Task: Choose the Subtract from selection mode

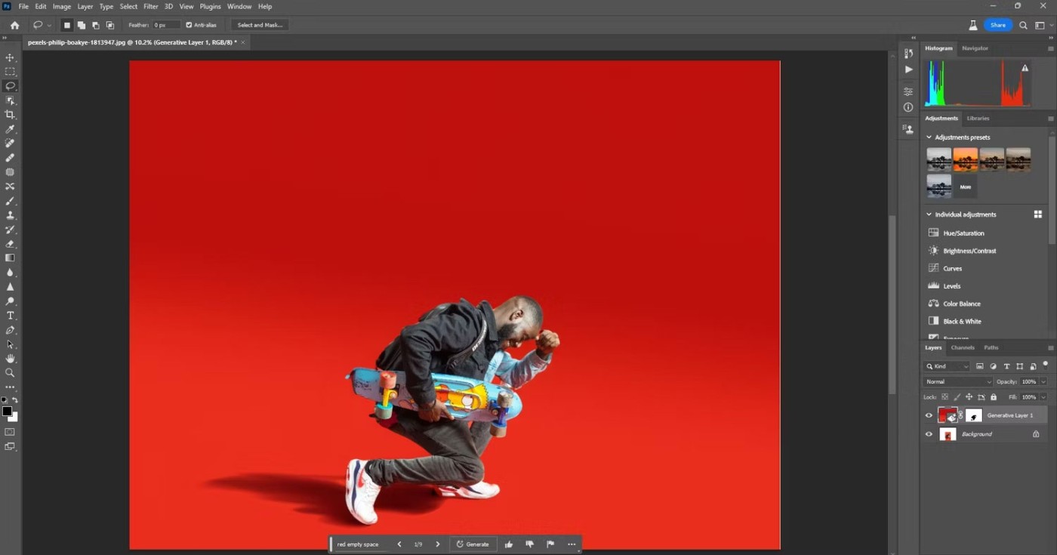Action: (x=95, y=25)
